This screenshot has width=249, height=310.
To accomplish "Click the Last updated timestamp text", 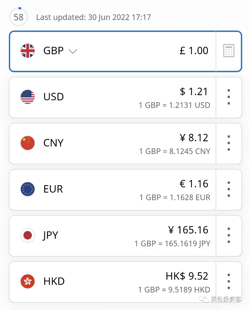I will tap(94, 17).
